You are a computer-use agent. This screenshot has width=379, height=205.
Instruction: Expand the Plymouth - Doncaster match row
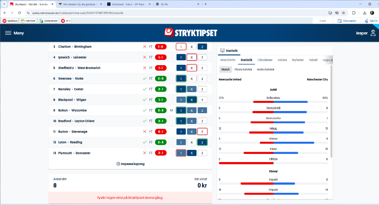coord(74,153)
